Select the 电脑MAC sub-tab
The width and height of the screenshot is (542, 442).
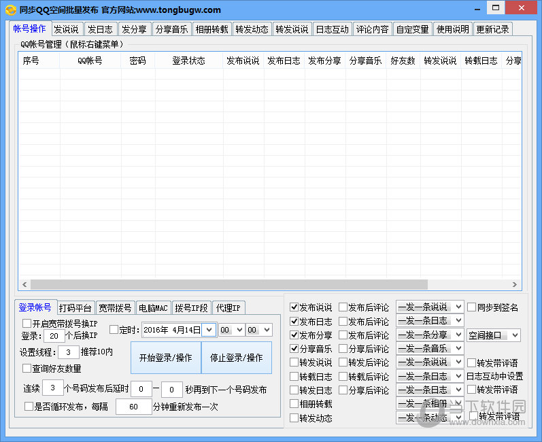(153, 308)
